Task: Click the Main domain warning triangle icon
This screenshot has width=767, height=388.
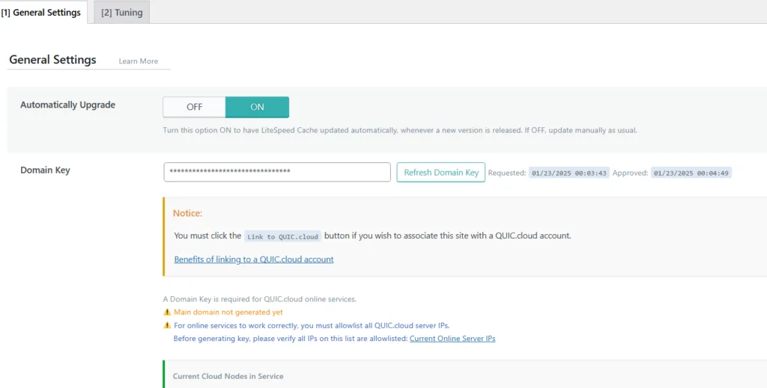Action: tap(167, 312)
